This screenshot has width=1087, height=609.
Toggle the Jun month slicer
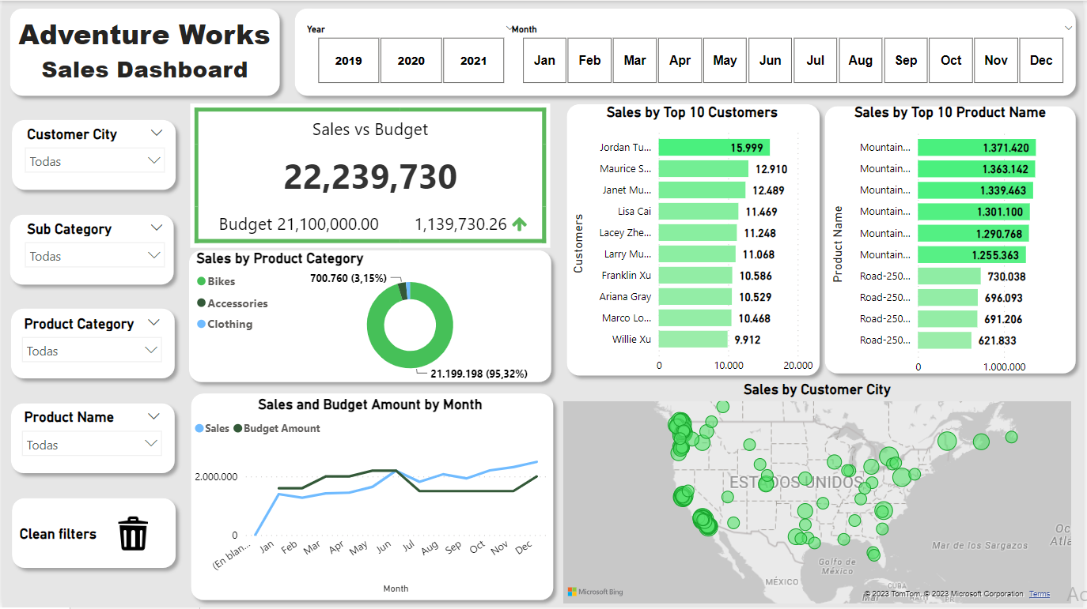[770, 61]
